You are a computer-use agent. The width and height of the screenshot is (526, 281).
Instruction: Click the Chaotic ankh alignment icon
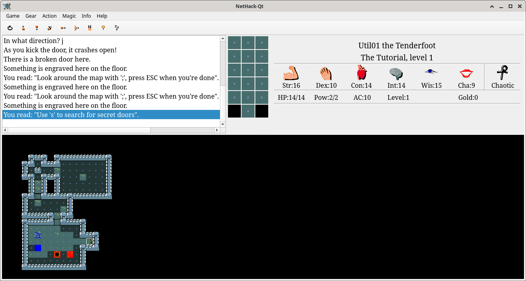pyautogui.click(x=503, y=73)
